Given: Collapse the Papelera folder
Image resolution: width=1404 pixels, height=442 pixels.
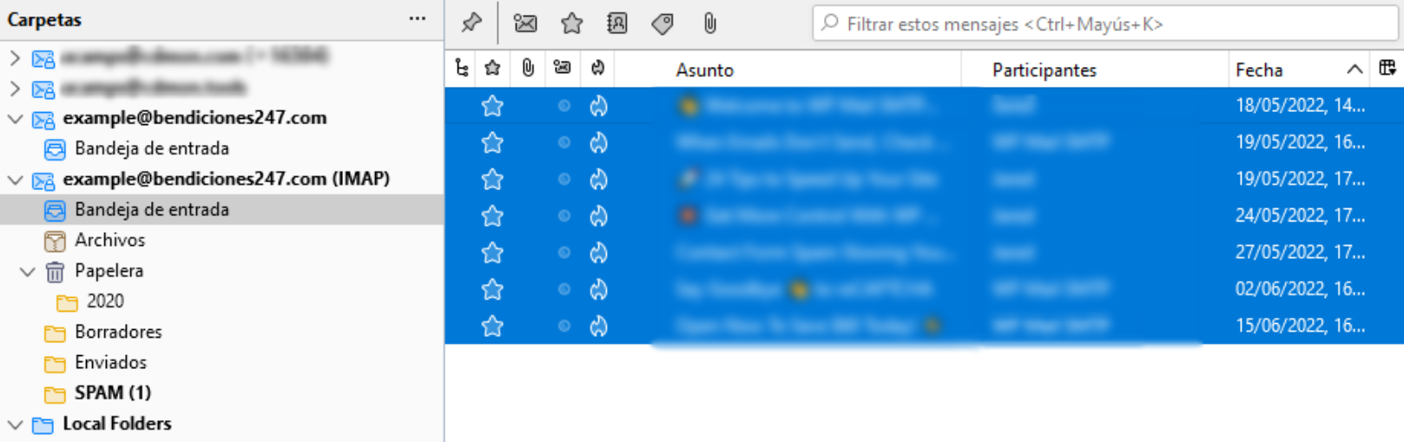Looking at the screenshot, I should (x=27, y=271).
